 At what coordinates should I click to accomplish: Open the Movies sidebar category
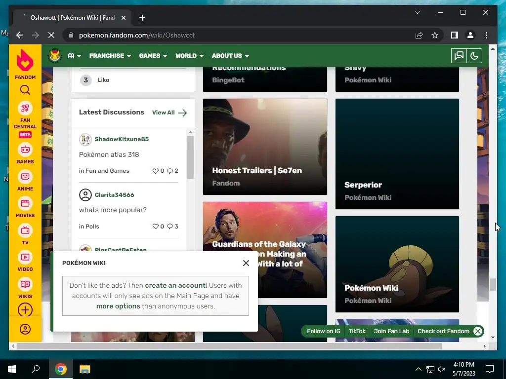pos(25,208)
